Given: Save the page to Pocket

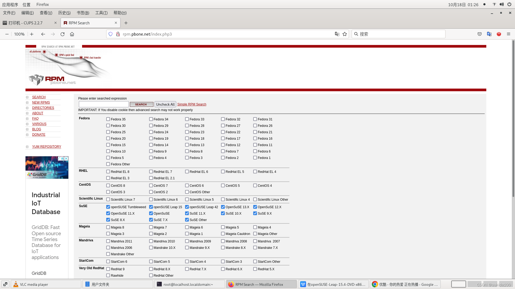Looking at the screenshot, I should (x=479, y=34).
